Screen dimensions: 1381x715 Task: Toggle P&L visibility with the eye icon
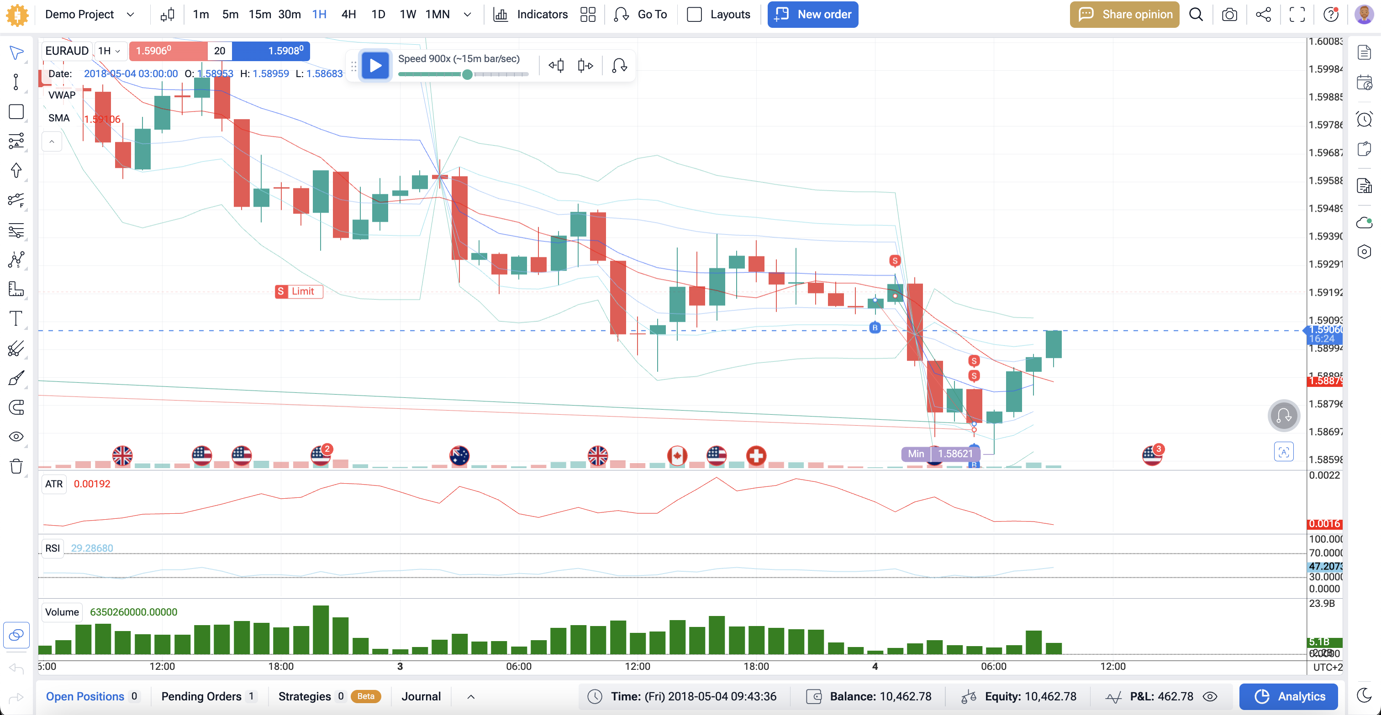[1211, 696]
